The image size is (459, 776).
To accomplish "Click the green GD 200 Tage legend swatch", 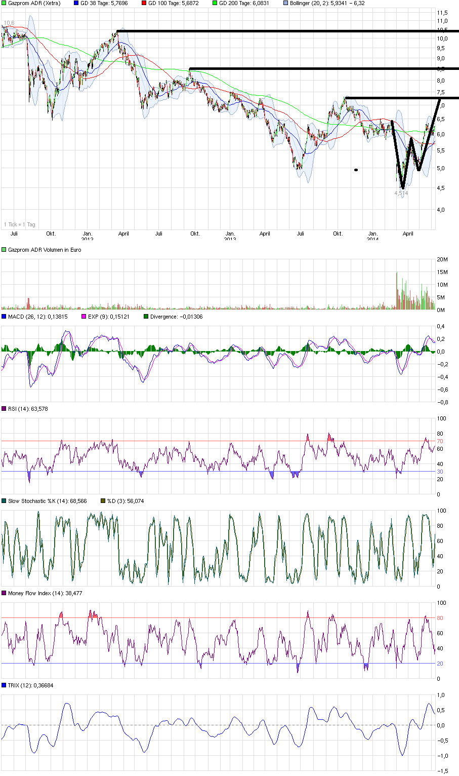I will coord(215,3).
